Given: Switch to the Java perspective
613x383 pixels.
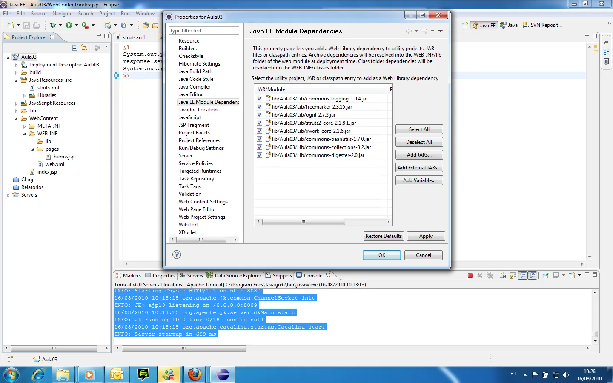Looking at the screenshot, I should pyautogui.click(x=509, y=25).
